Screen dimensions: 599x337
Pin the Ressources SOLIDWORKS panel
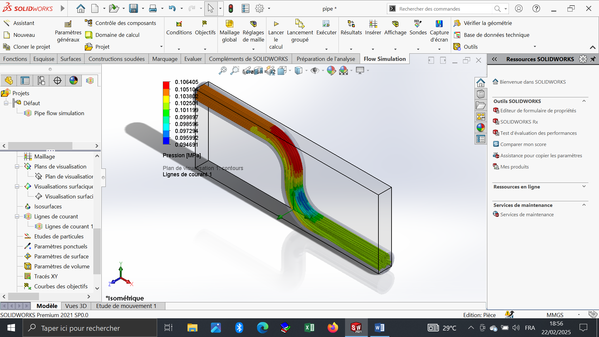point(593,59)
